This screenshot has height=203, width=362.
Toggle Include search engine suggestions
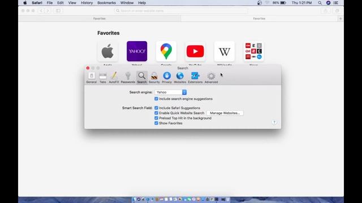coord(156,99)
